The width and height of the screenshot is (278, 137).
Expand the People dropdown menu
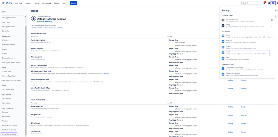pyautogui.click(x=57, y=3)
